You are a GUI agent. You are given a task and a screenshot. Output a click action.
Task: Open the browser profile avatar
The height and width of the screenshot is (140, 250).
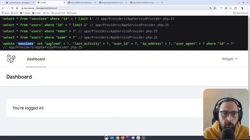(242, 8)
